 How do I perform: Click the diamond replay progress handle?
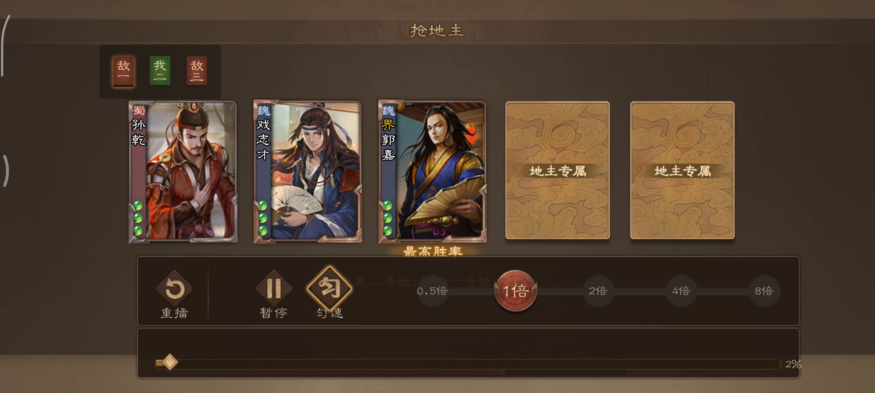click(x=170, y=362)
